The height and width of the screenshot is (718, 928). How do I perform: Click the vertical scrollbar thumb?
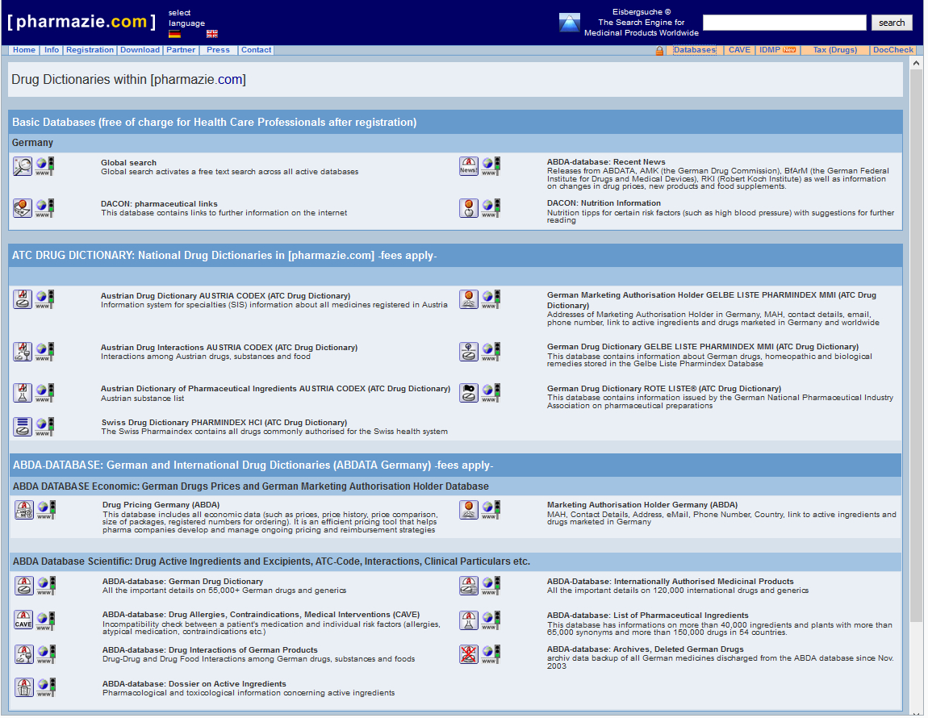[916, 345]
